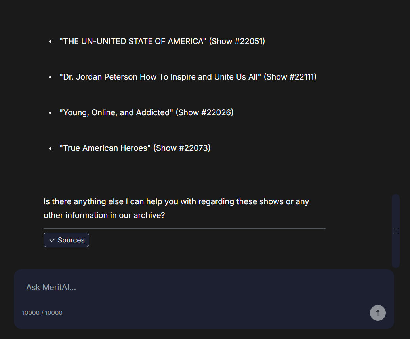The width and height of the screenshot is (410, 339).
Task: Click "Young, Online, and Addicted" title
Action: (116, 112)
